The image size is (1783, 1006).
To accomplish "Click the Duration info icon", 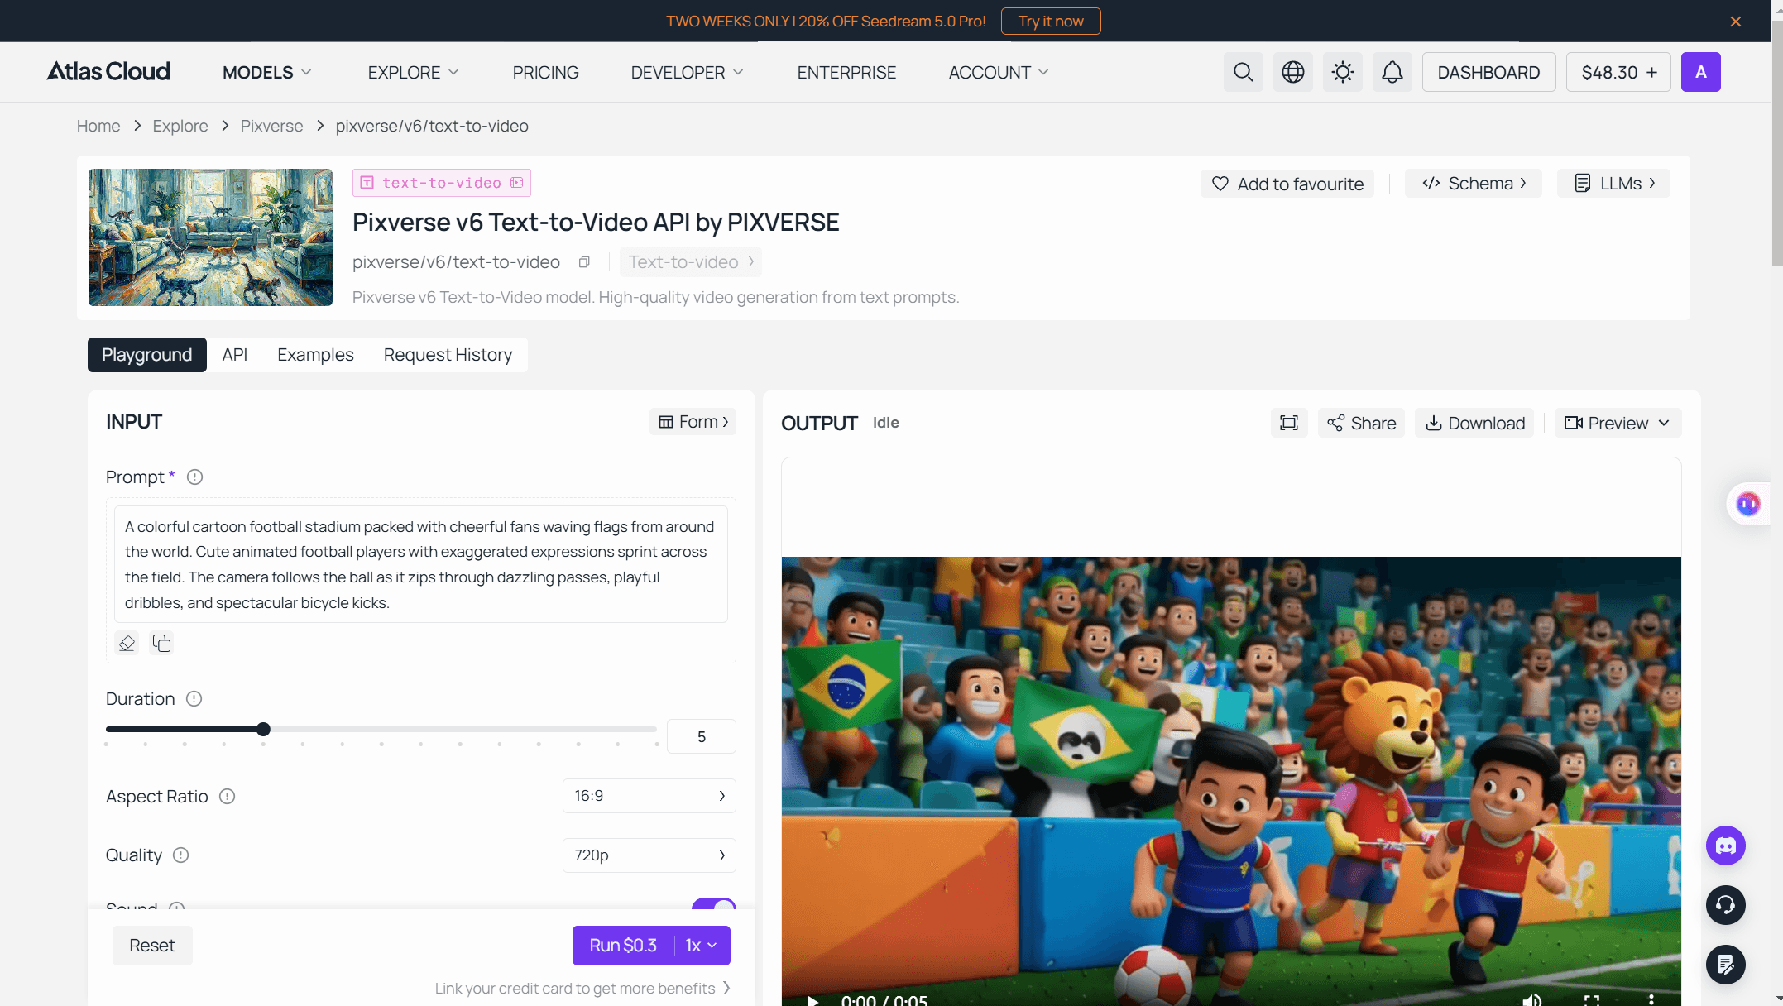I will pos(194,699).
